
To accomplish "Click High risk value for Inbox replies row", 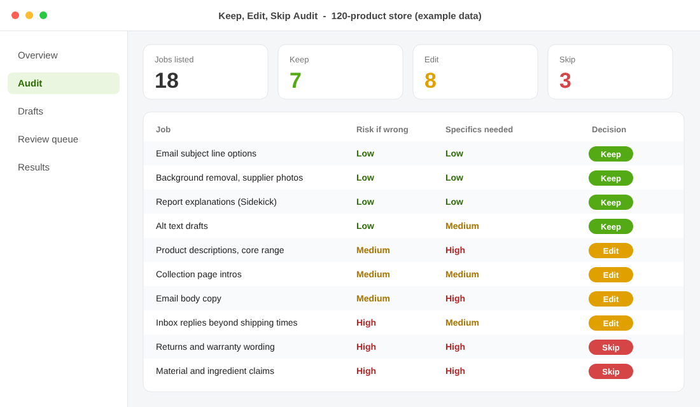I will (x=366, y=322).
